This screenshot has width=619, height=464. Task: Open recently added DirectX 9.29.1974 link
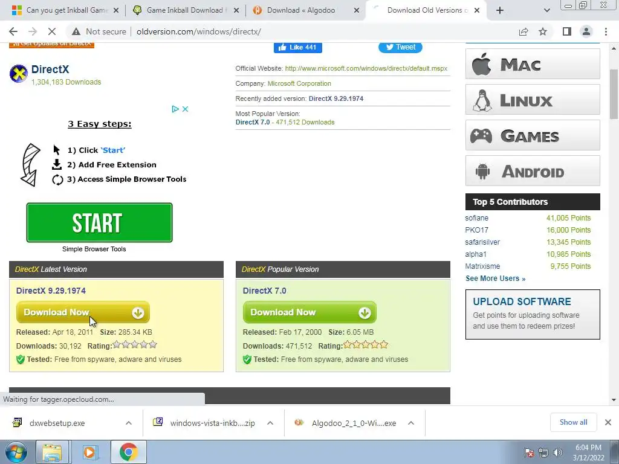pos(336,98)
